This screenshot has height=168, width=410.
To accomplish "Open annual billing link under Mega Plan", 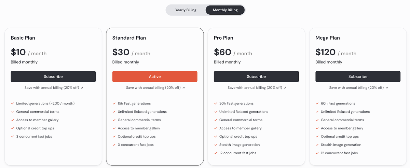I will point(356,88).
